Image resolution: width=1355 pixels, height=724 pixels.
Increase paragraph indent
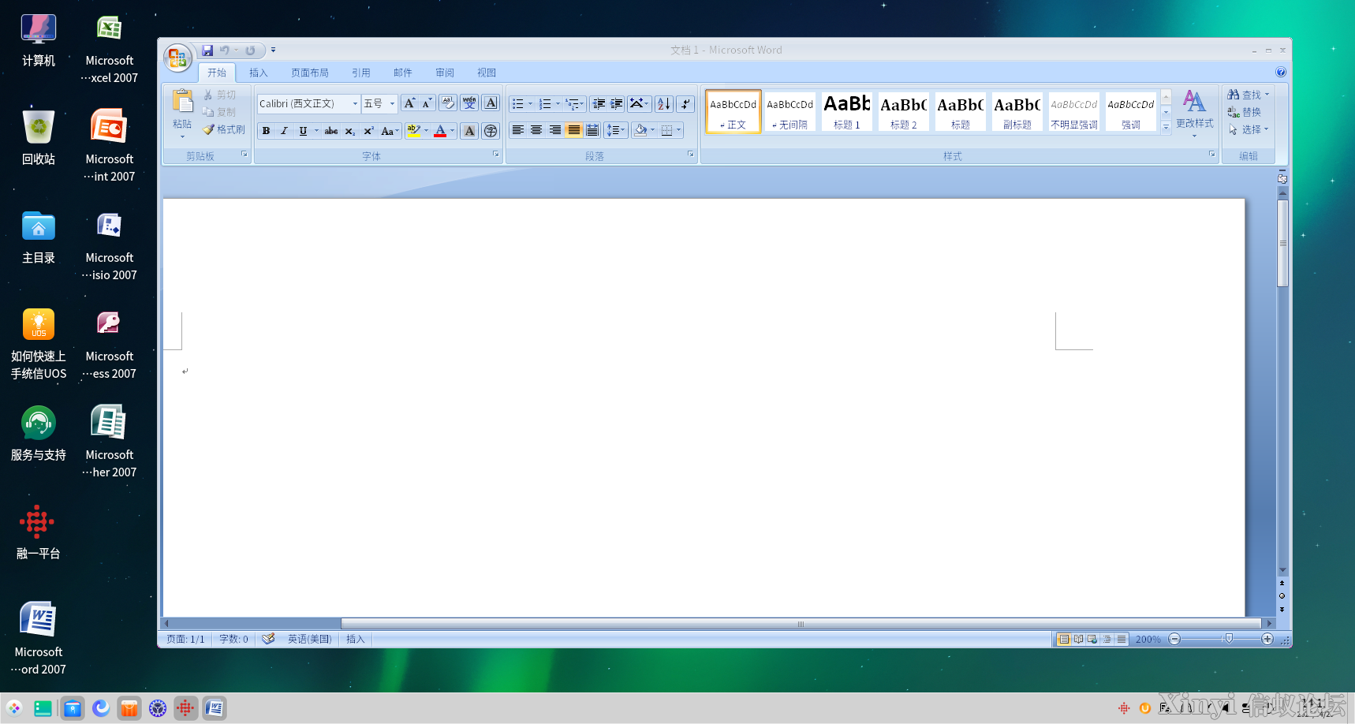coord(616,103)
